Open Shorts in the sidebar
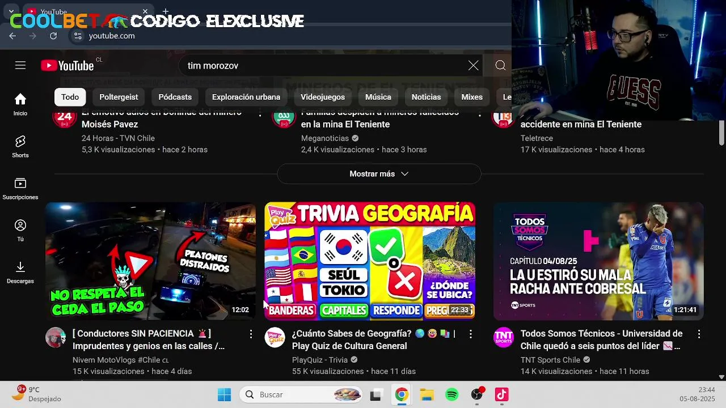Viewport: 726px width, 408px height. [20, 146]
